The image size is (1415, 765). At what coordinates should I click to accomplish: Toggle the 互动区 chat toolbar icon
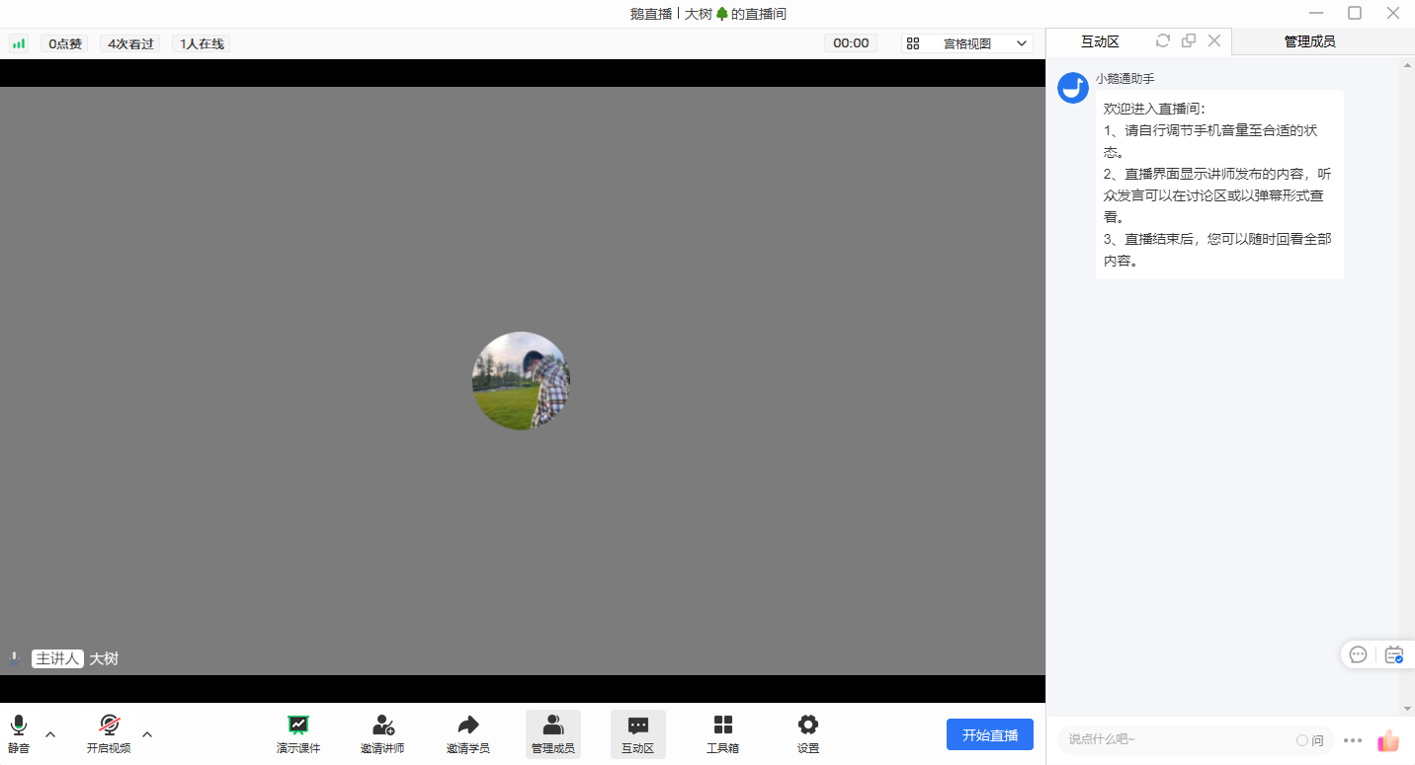coord(638,734)
